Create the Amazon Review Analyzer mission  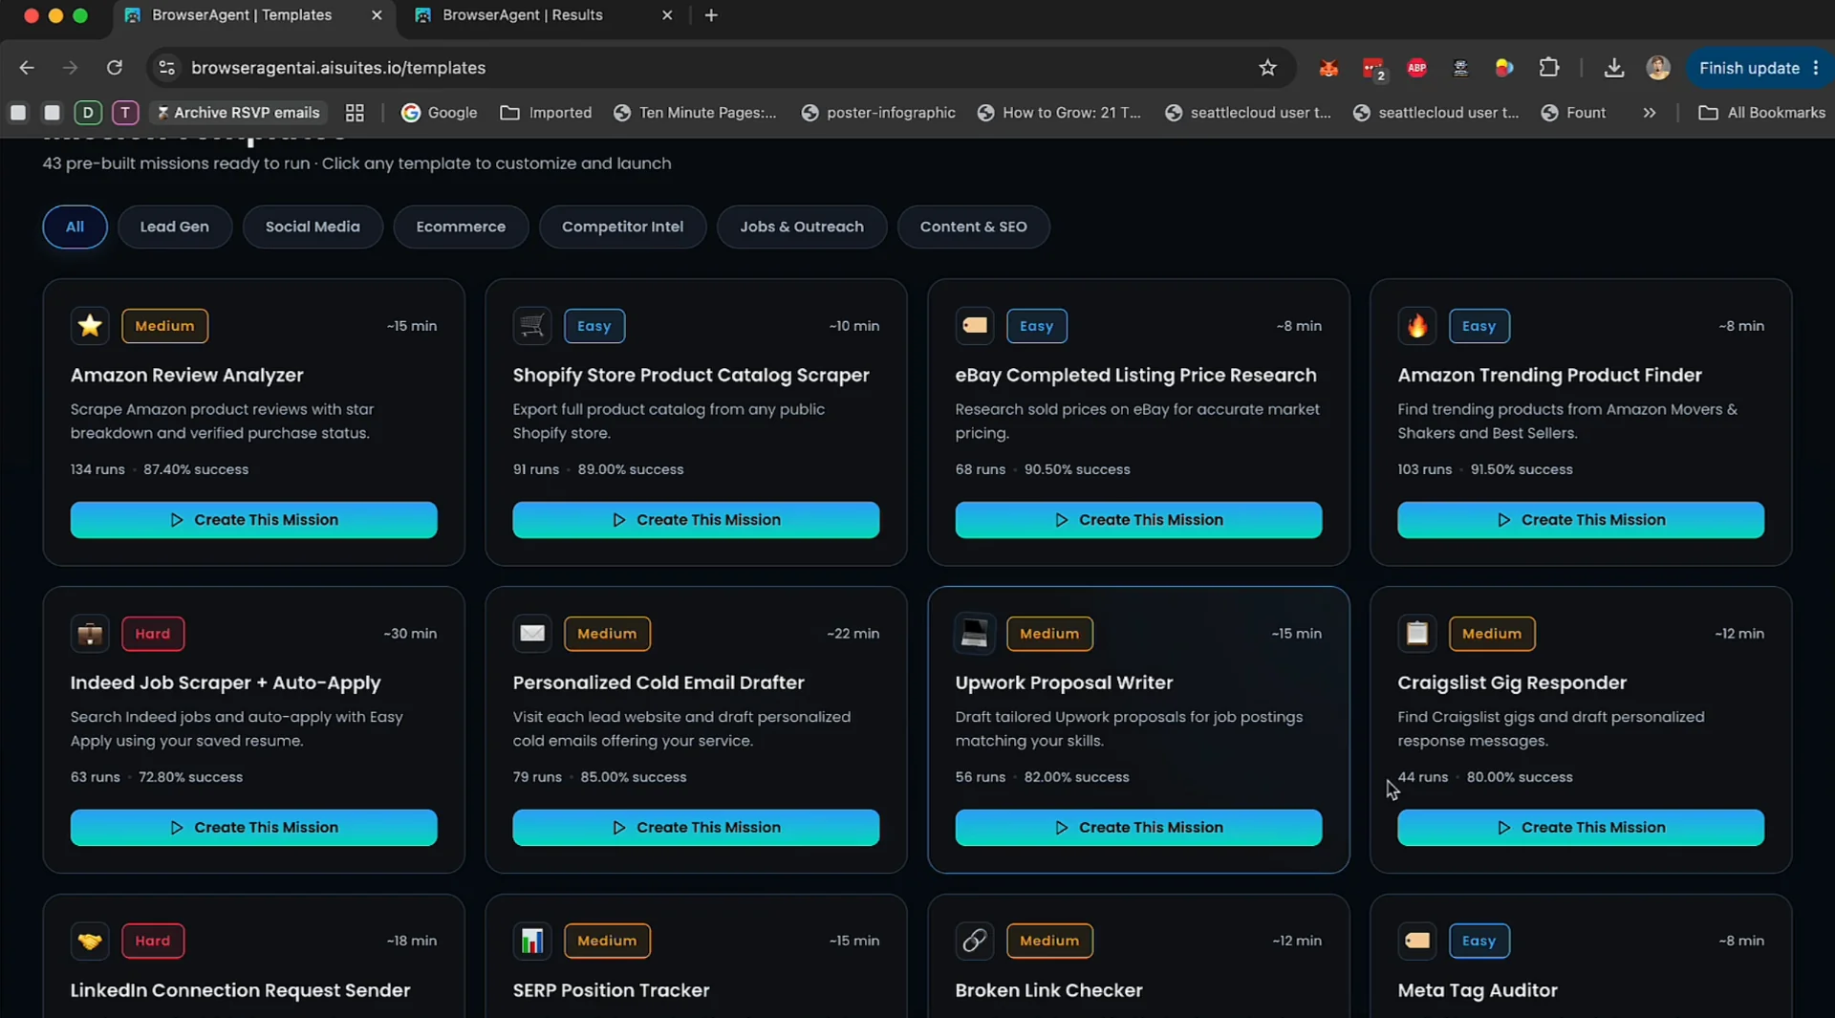(x=253, y=520)
